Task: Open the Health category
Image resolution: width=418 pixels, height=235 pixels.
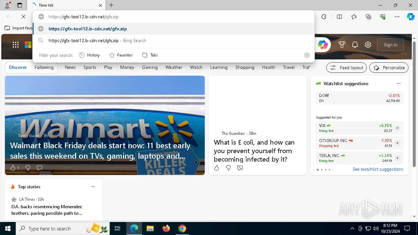Action: click(269, 67)
